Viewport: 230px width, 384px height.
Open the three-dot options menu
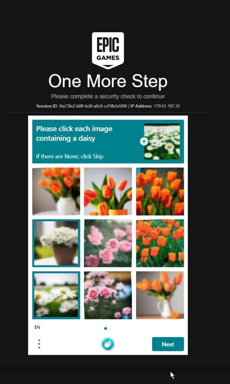point(39,344)
